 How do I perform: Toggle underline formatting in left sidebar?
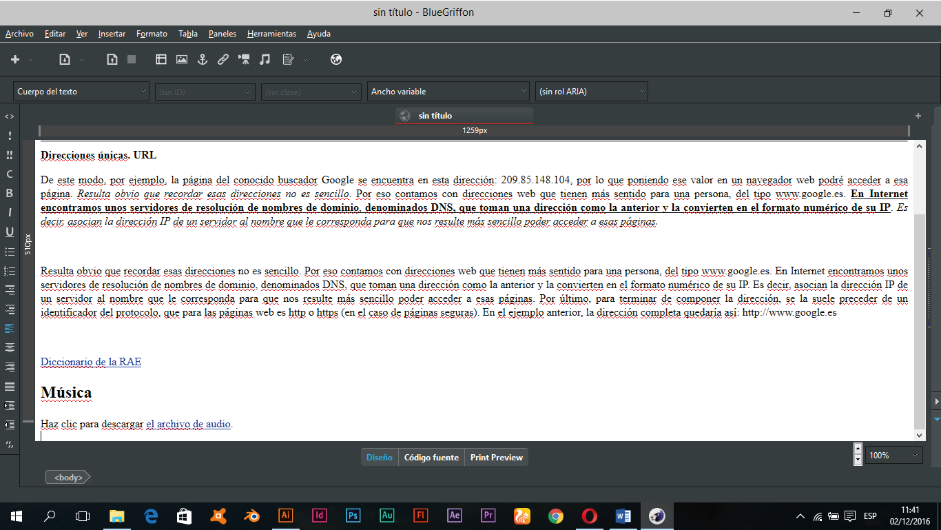tap(10, 232)
